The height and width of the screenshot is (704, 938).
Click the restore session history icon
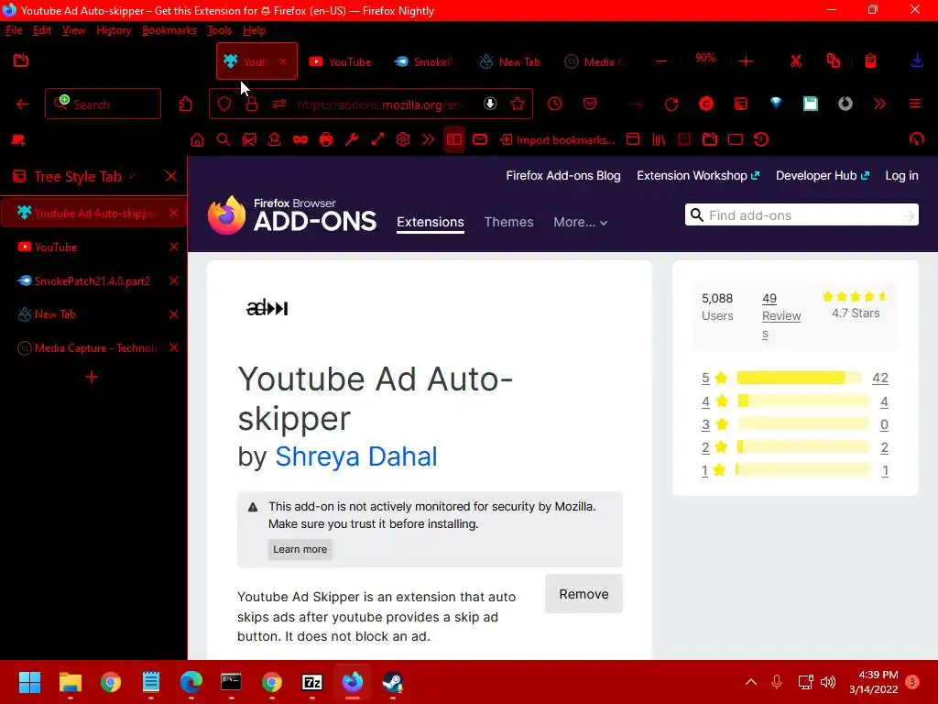(761, 139)
